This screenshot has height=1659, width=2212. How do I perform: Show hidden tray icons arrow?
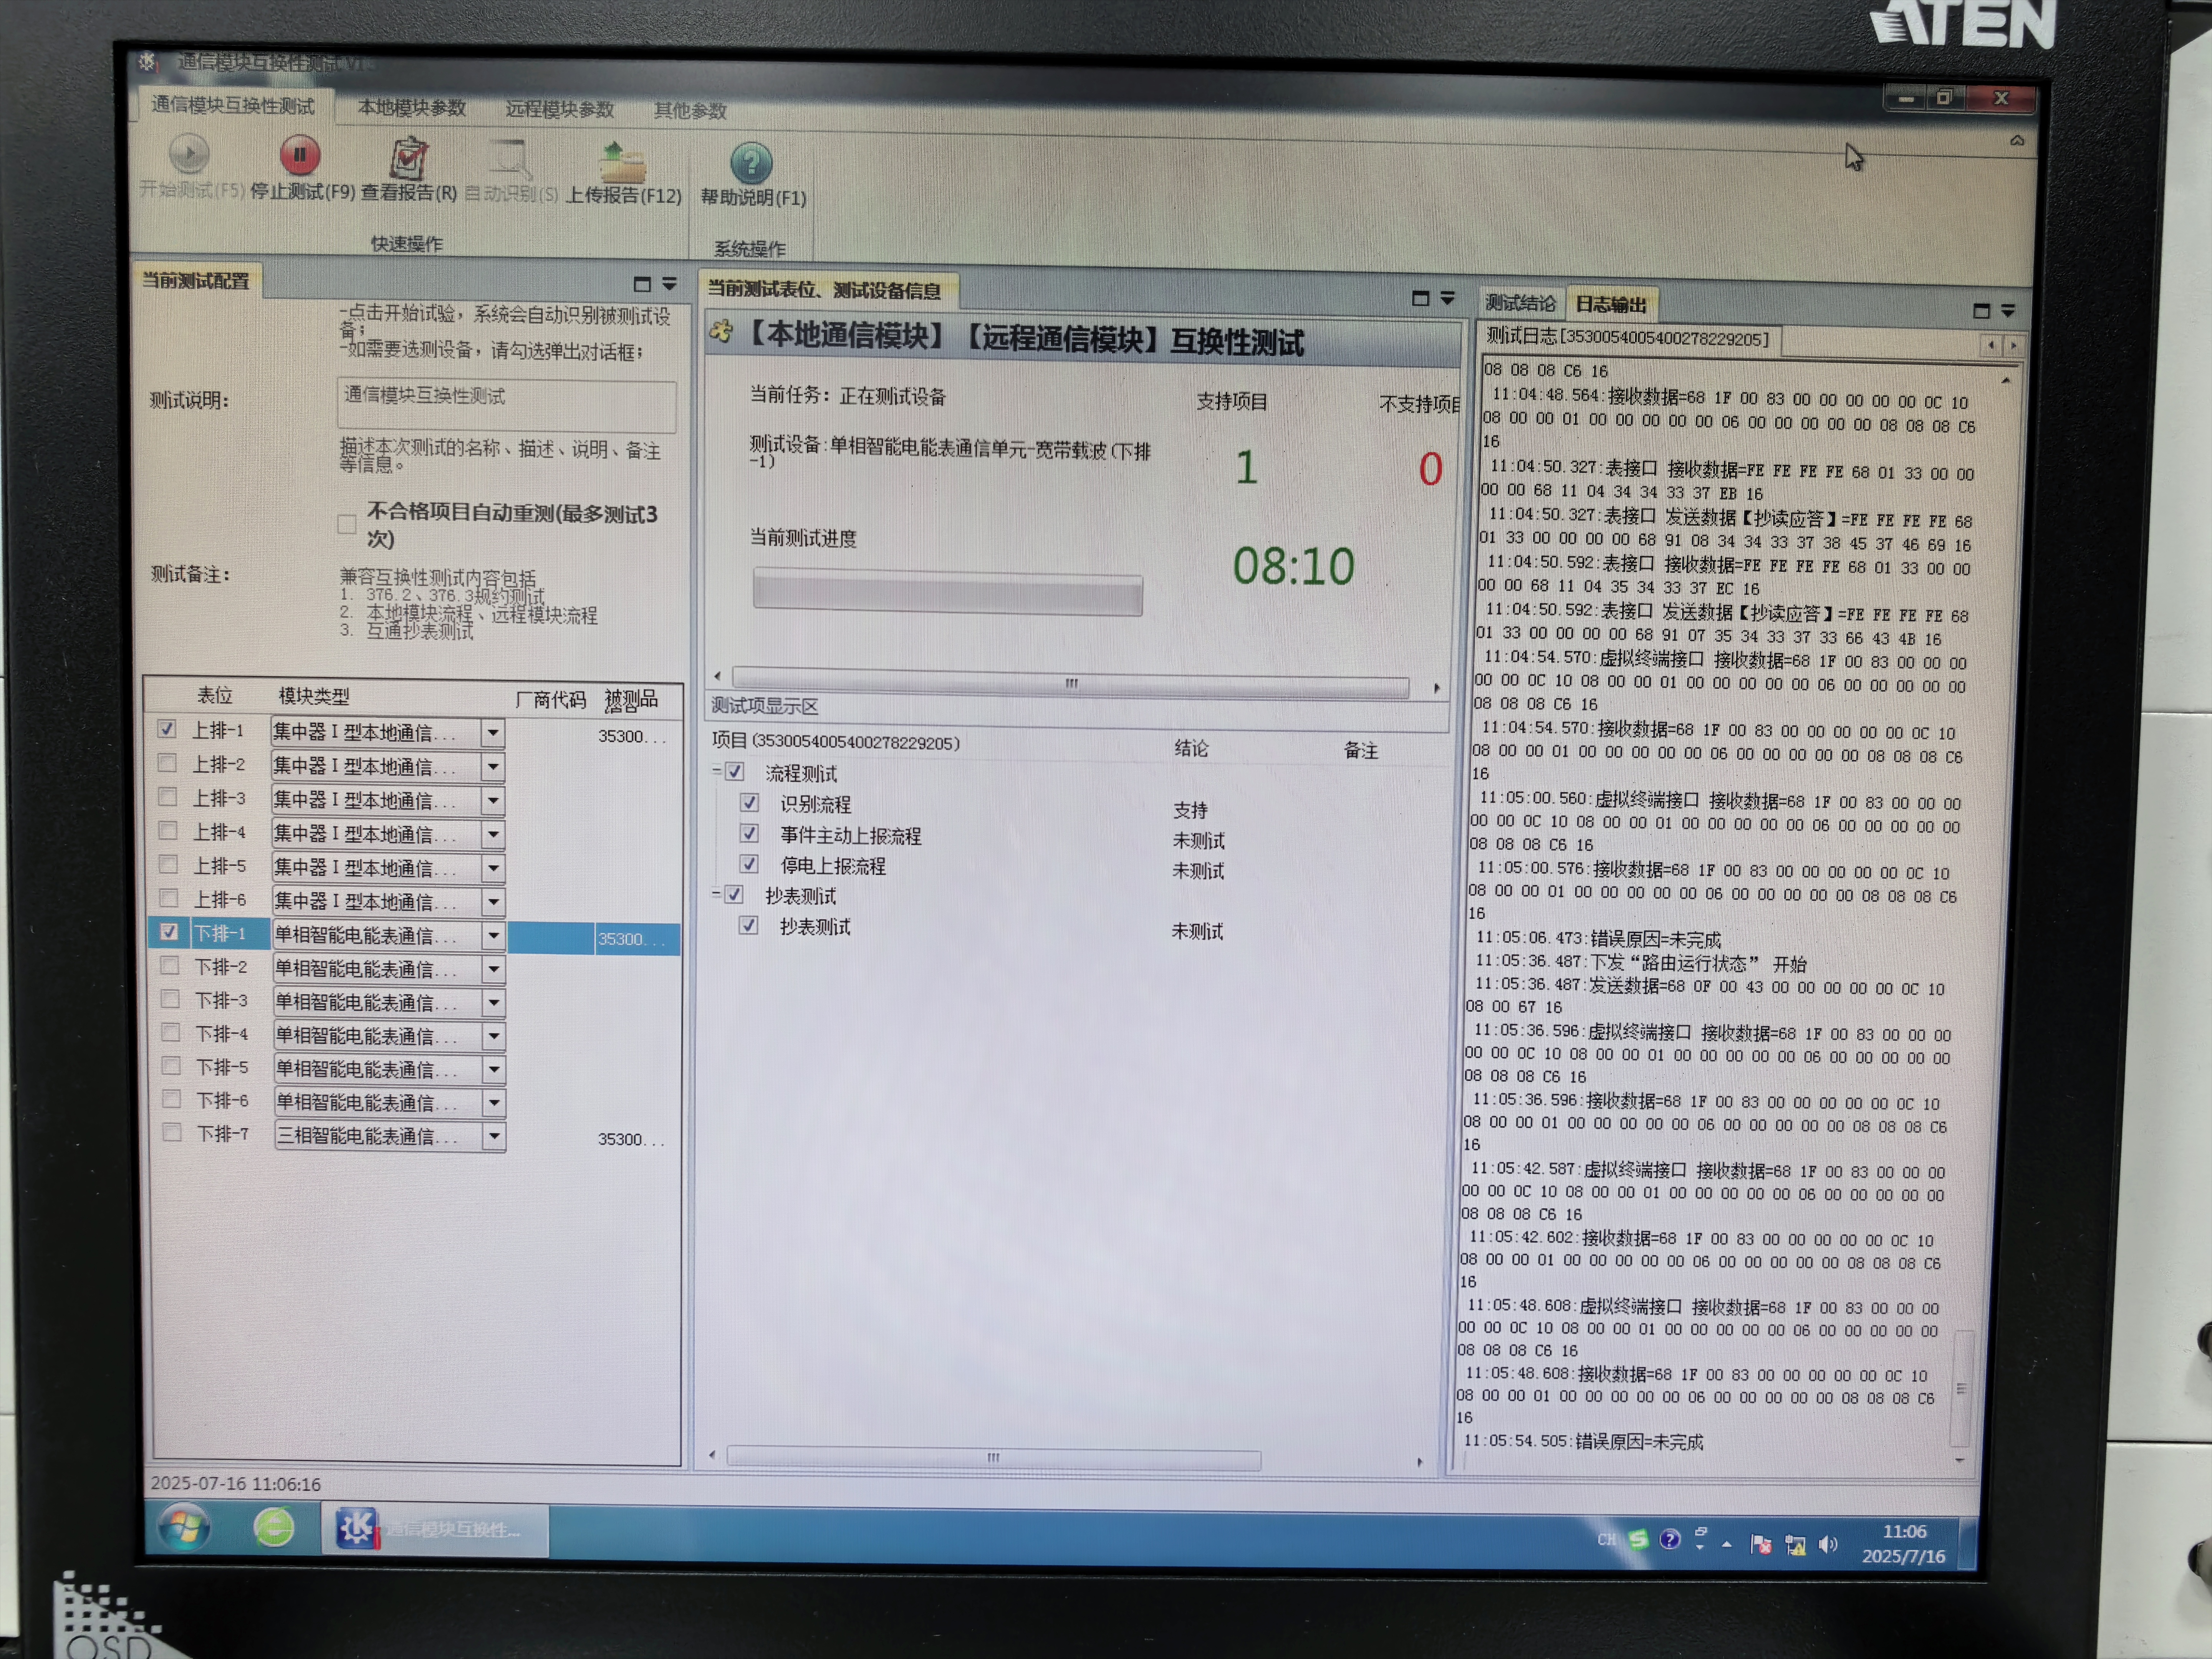pos(1726,1544)
